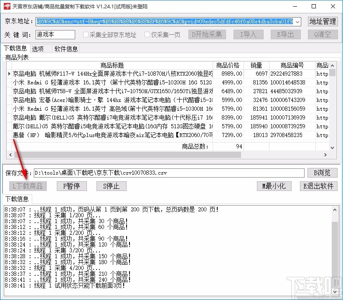Pause the download with P暂停
The width and height of the screenshot is (343, 300).
(x=71, y=186)
